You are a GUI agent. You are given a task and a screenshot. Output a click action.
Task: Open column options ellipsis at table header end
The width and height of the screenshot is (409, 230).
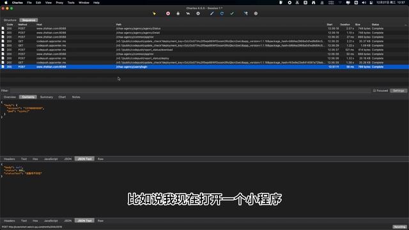406,25
